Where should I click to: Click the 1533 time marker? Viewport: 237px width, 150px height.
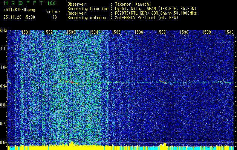[71, 32]
